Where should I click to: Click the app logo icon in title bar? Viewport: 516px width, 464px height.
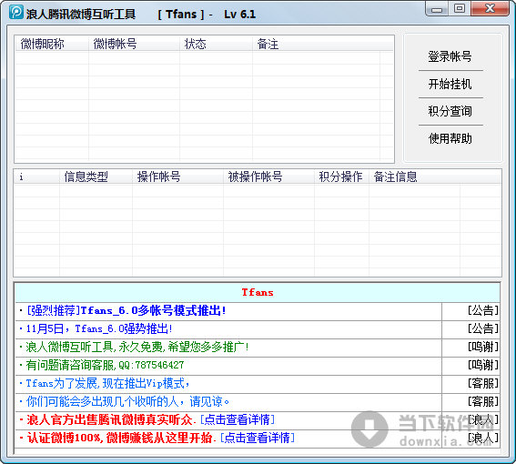[x=16, y=12]
